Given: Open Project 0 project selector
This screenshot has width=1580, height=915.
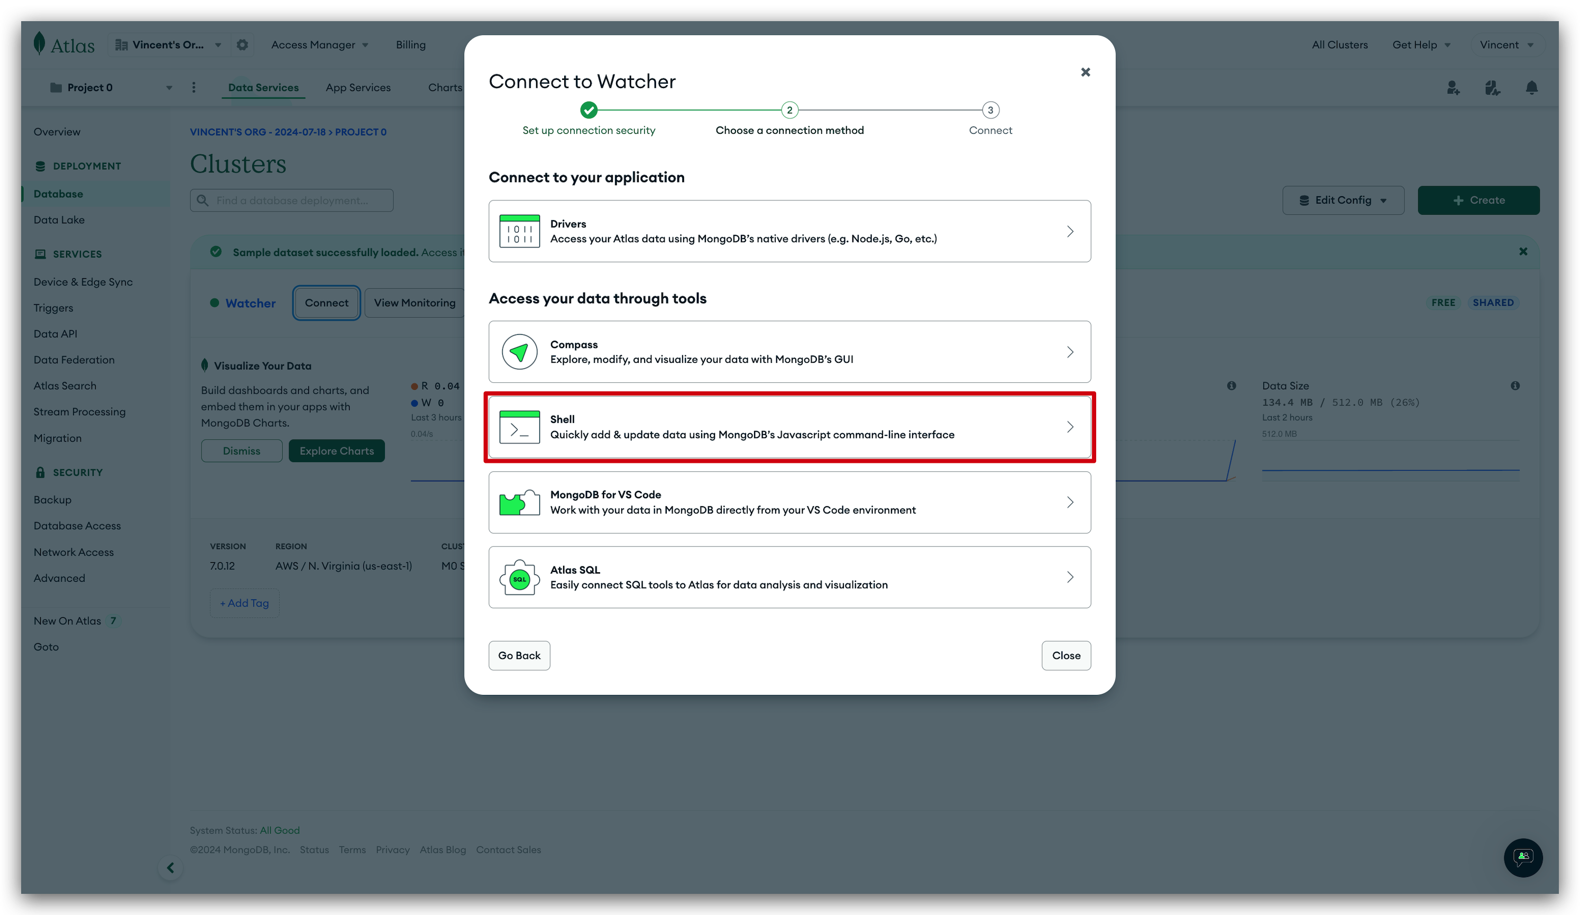Looking at the screenshot, I should coord(111,87).
